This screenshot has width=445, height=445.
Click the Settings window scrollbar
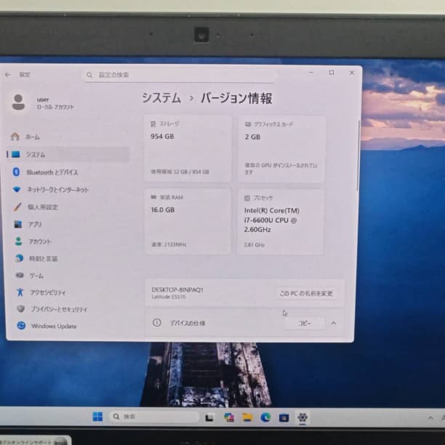(x=358, y=156)
